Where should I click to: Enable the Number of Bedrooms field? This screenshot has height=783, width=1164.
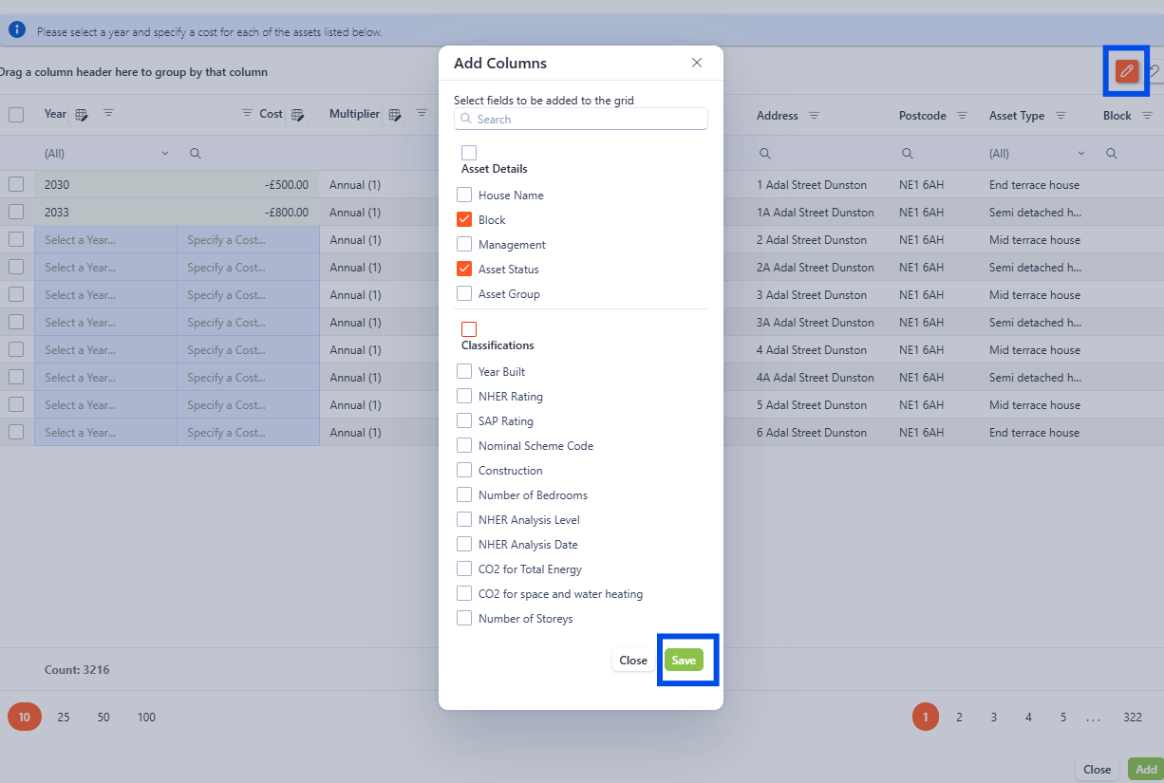(464, 494)
